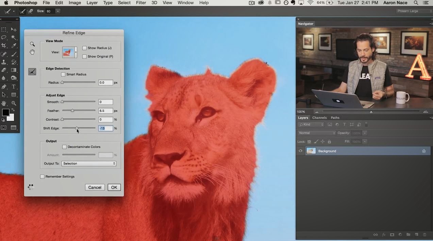The height and width of the screenshot is (241, 433).
Task: Switch to the Channels tab
Action: tap(319, 117)
